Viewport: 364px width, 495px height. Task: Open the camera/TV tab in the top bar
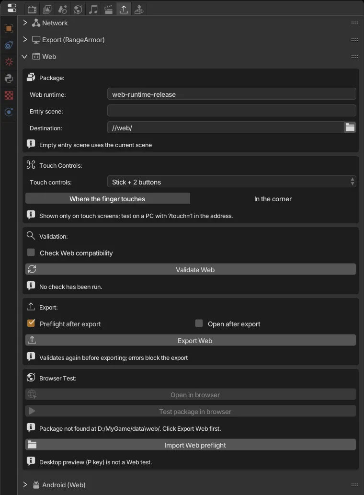coord(32,9)
